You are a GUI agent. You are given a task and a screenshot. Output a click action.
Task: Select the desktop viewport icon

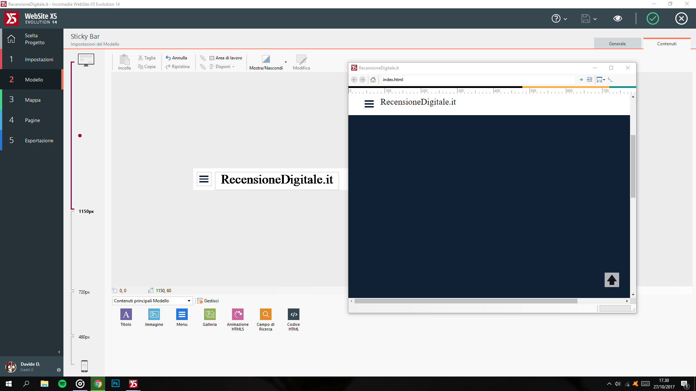click(x=86, y=60)
